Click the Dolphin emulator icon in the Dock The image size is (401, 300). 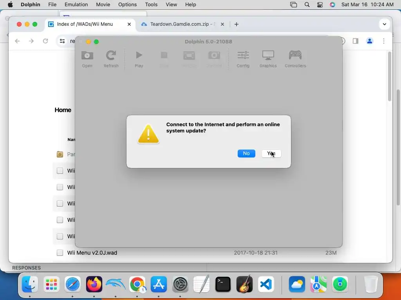(116, 284)
